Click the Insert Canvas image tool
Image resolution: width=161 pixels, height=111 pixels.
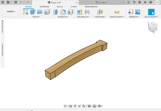(138, 12)
